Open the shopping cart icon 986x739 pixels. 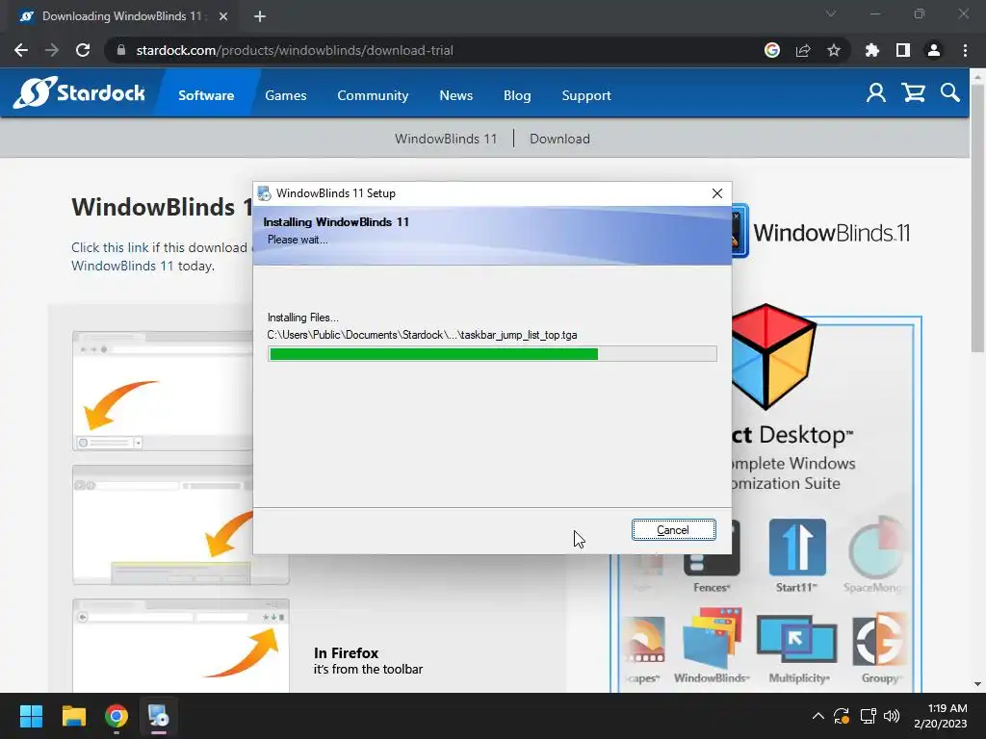(x=913, y=93)
